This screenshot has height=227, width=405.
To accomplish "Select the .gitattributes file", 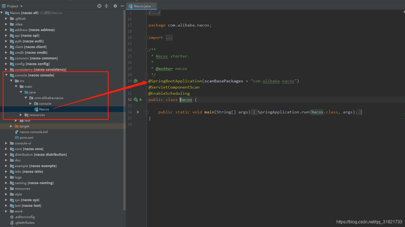I will pyautogui.click(x=25, y=223).
